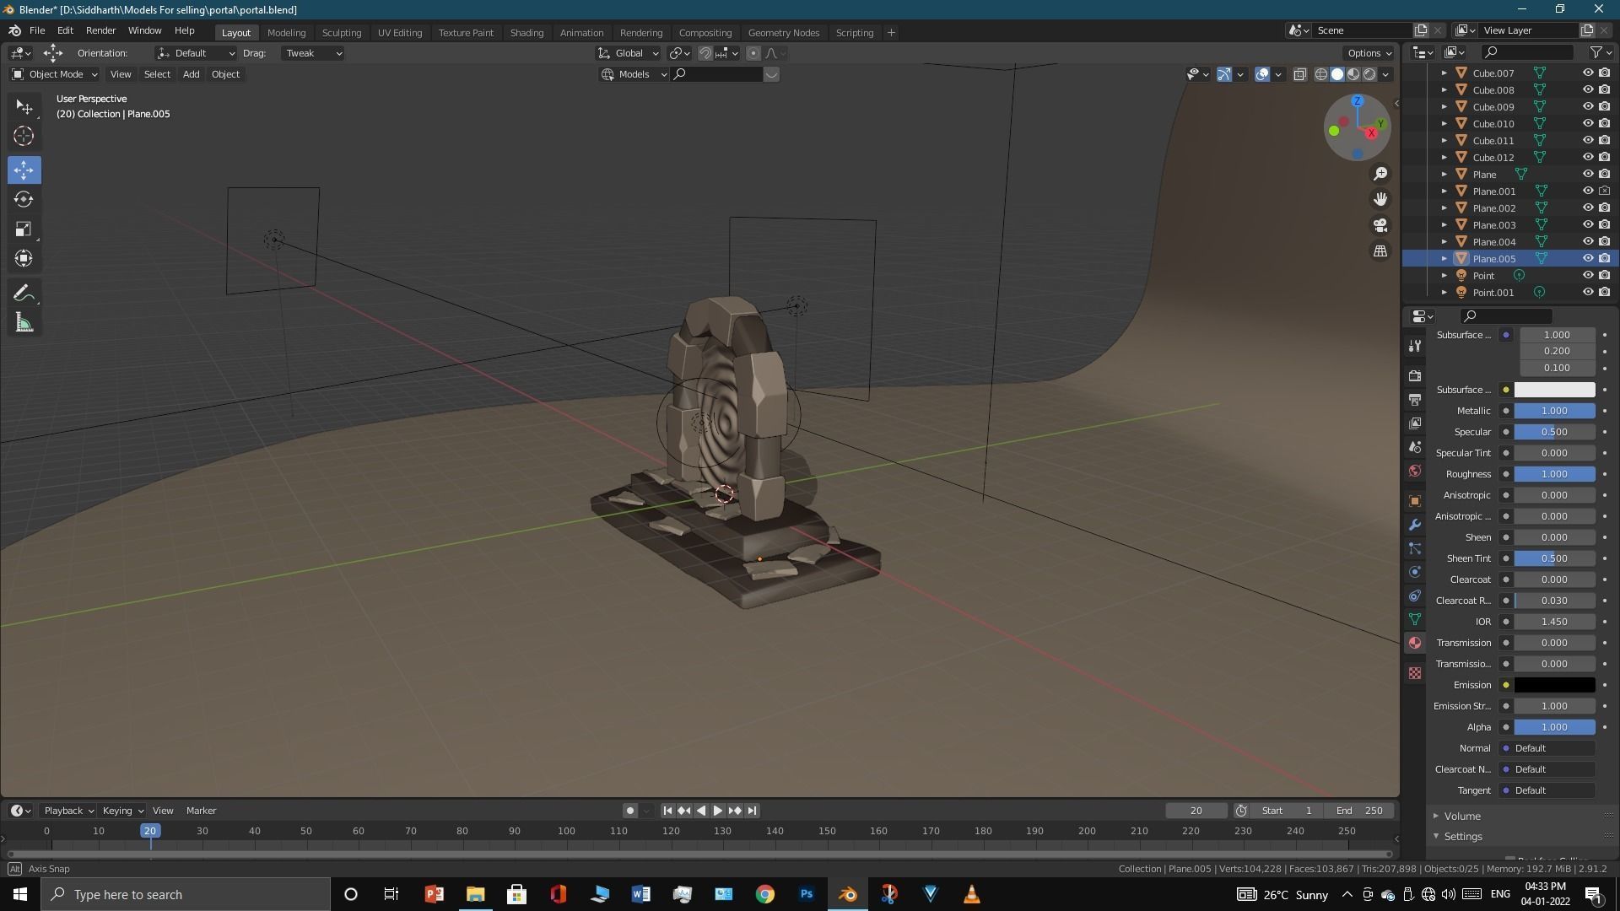
Task: Disable render camera for Plane.001
Action: pyautogui.click(x=1605, y=191)
